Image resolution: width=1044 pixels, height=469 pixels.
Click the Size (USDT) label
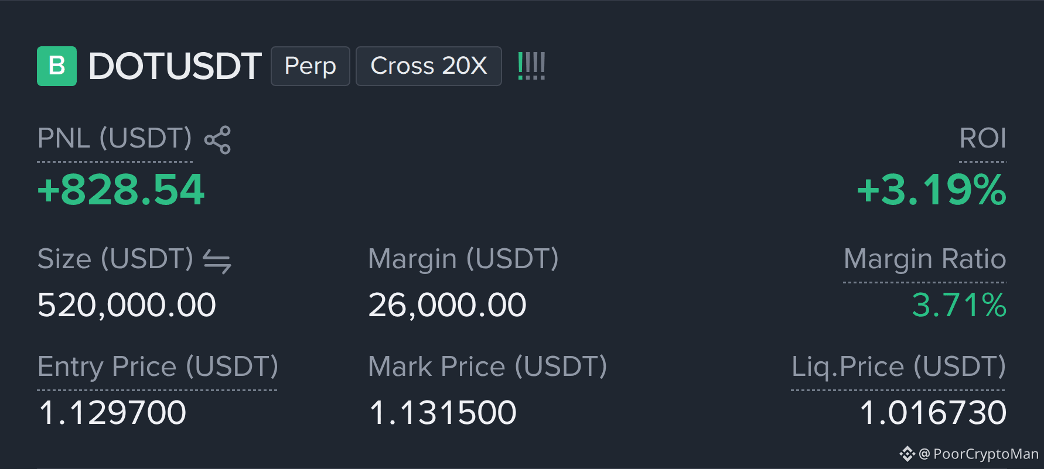click(x=115, y=259)
